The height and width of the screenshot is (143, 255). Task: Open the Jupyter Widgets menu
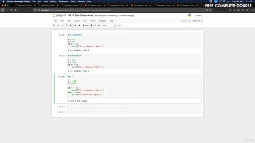click(102, 21)
